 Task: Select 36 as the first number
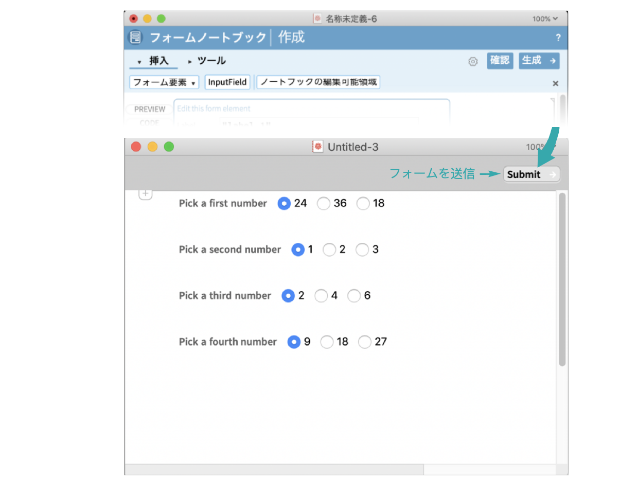click(x=324, y=204)
